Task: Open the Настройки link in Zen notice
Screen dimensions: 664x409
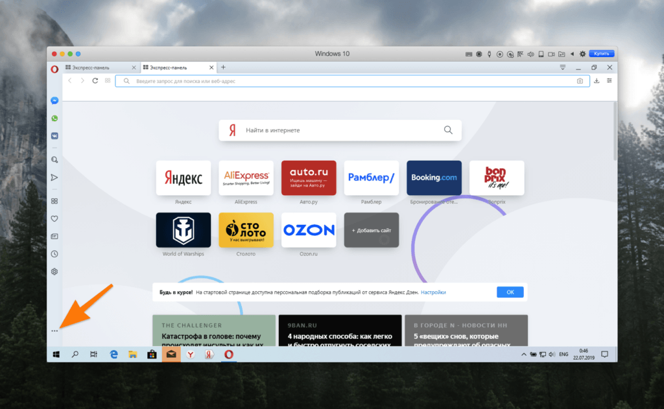Action: coord(433,292)
